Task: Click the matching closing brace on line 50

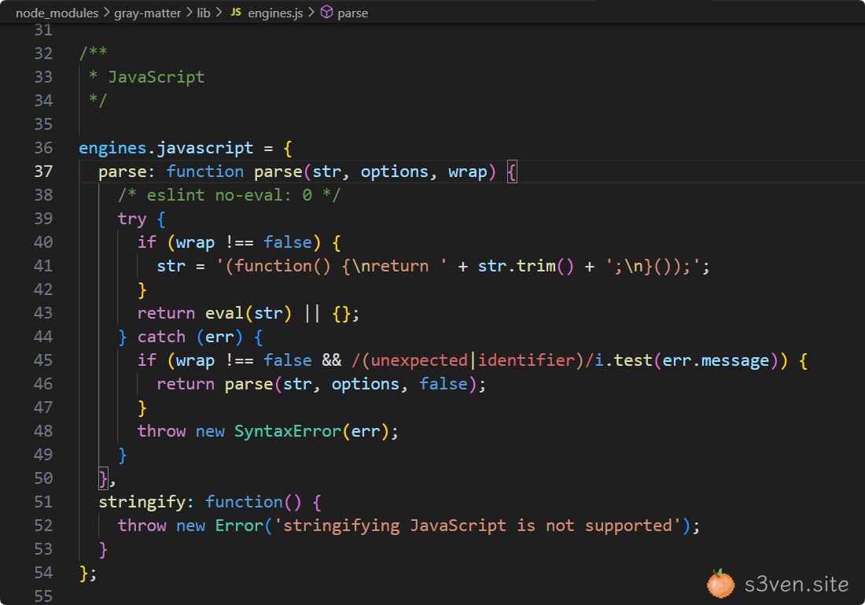Action: pyautogui.click(x=103, y=478)
